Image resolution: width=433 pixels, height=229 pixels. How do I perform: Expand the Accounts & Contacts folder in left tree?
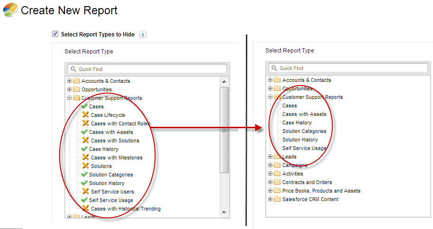click(70, 81)
